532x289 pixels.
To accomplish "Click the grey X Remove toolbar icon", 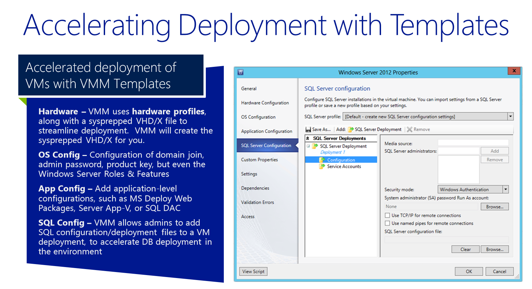I will (x=410, y=129).
